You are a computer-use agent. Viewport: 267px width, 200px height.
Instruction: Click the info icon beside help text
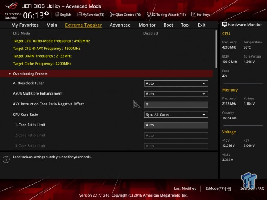pyautogui.click(x=6, y=159)
